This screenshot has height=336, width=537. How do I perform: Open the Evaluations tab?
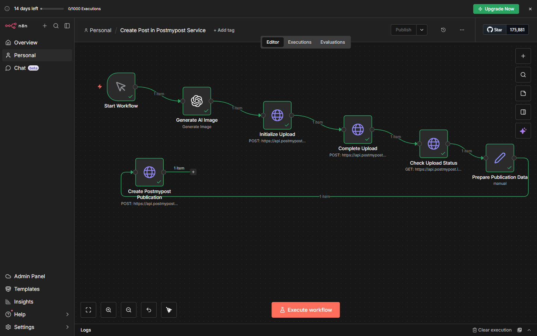pos(332,42)
